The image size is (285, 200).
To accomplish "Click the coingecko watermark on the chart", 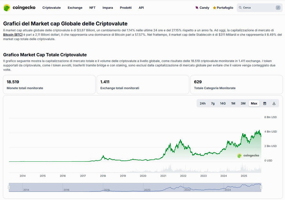I will click(x=248, y=155).
